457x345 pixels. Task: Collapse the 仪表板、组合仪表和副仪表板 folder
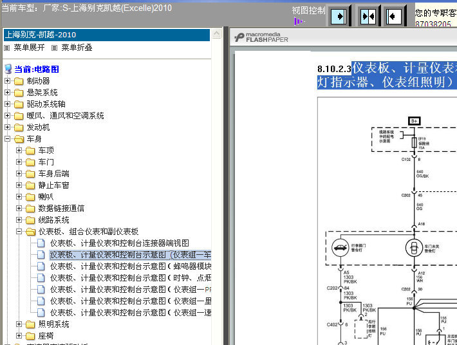(19, 232)
